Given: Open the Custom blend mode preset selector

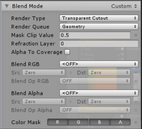Looking at the screenshot, I should [124, 6].
